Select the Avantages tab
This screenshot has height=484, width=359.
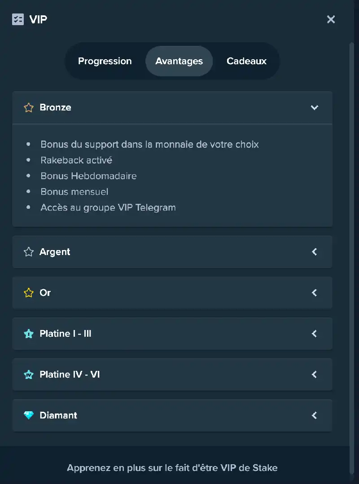click(179, 61)
